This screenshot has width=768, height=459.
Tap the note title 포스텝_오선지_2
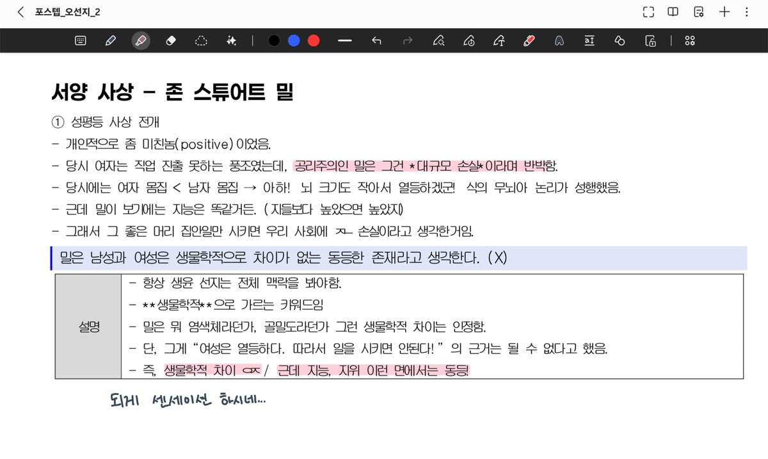pos(67,12)
